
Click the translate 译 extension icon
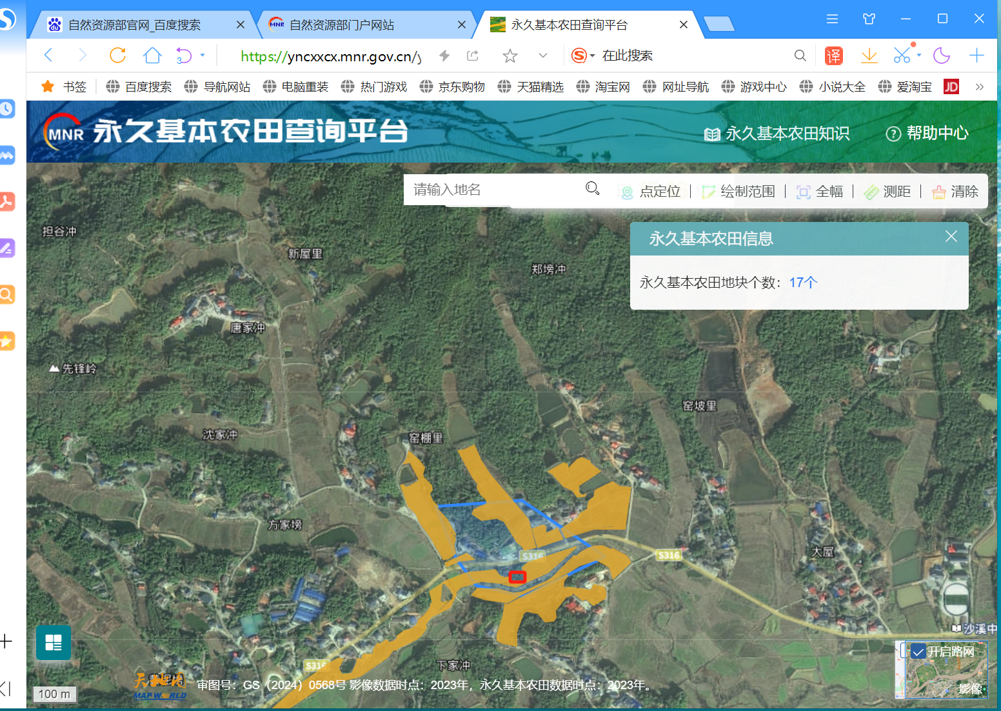pos(833,56)
